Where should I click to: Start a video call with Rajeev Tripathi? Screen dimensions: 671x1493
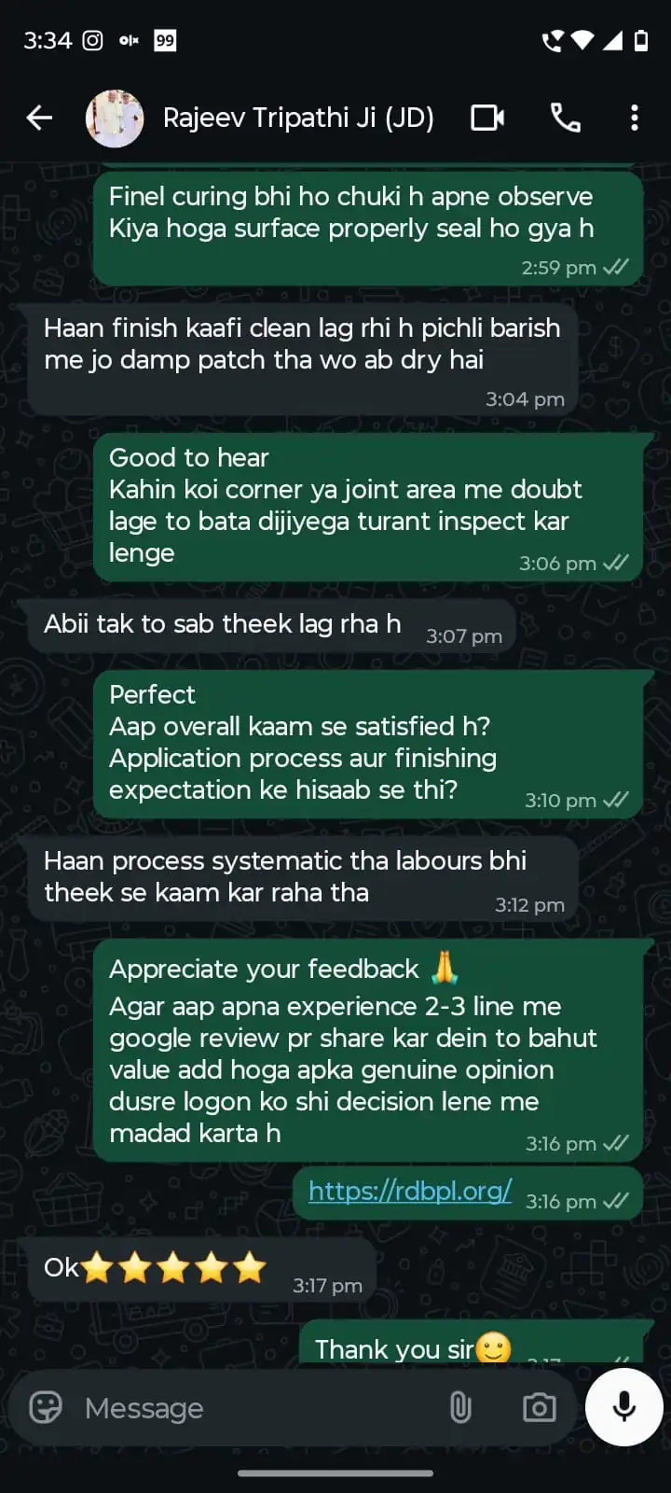pos(487,118)
